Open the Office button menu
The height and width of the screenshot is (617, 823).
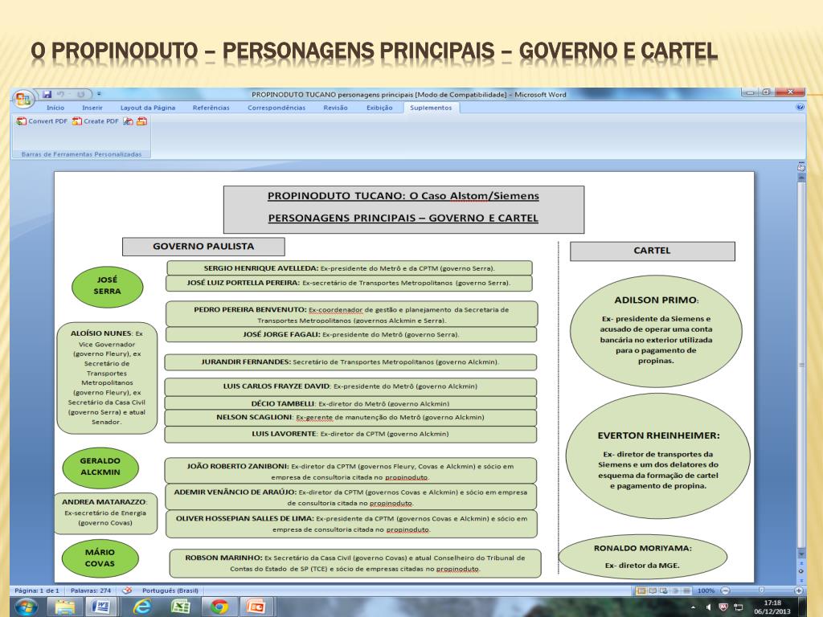click(23, 99)
